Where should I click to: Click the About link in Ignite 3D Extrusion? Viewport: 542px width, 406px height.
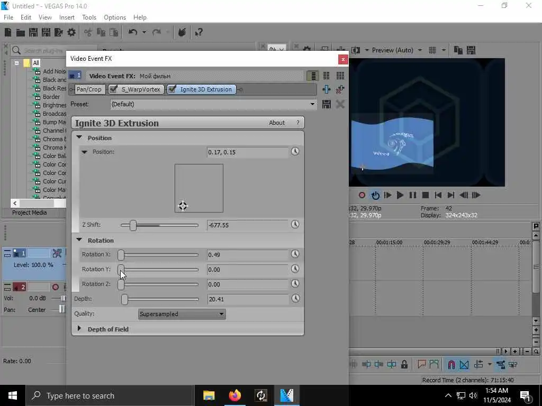point(277,123)
